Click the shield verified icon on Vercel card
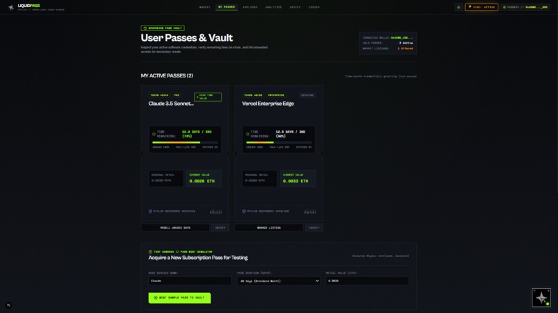Viewport: 558px width, 313px height. pos(244,211)
